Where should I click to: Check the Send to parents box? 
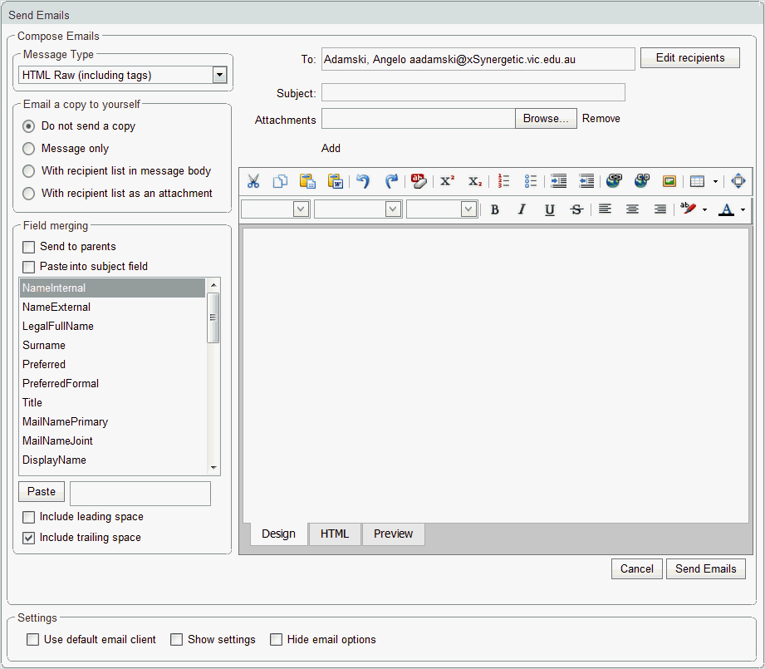(x=29, y=247)
